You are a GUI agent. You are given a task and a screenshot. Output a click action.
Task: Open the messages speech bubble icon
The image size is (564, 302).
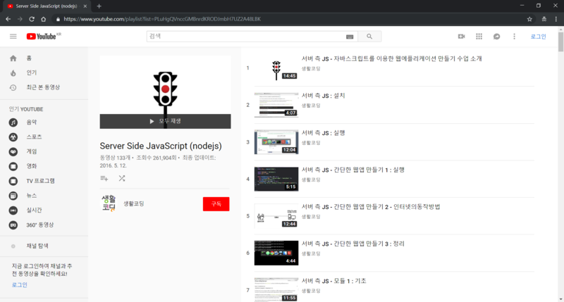tap(497, 37)
